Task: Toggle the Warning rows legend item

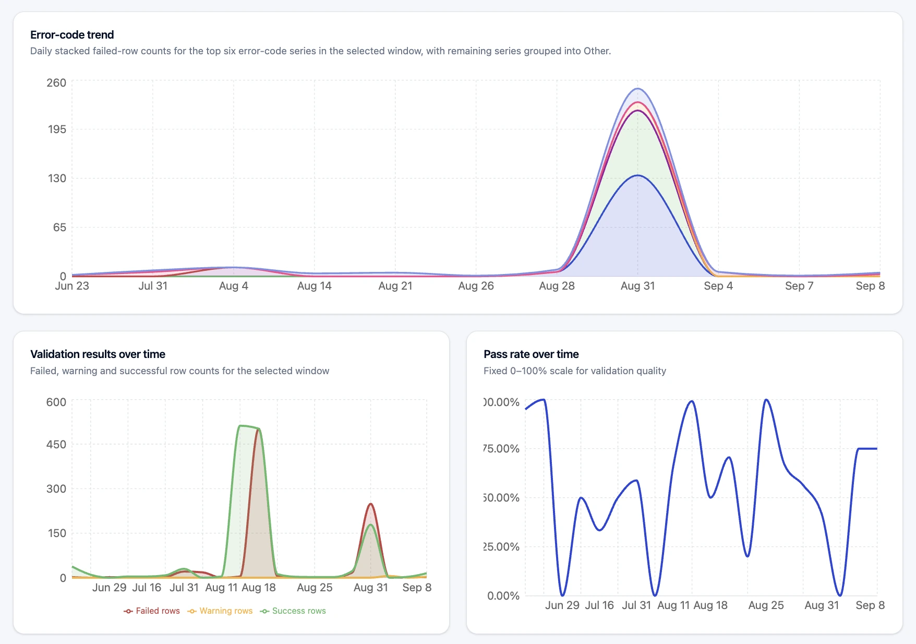Action: pyautogui.click(x=220, y=611)
